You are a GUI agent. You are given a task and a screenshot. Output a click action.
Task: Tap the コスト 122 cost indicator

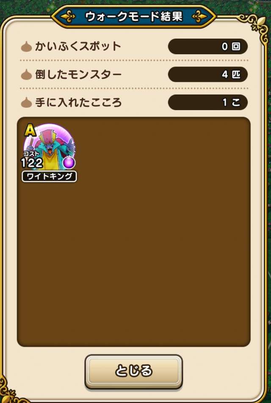tap(32, 160)
